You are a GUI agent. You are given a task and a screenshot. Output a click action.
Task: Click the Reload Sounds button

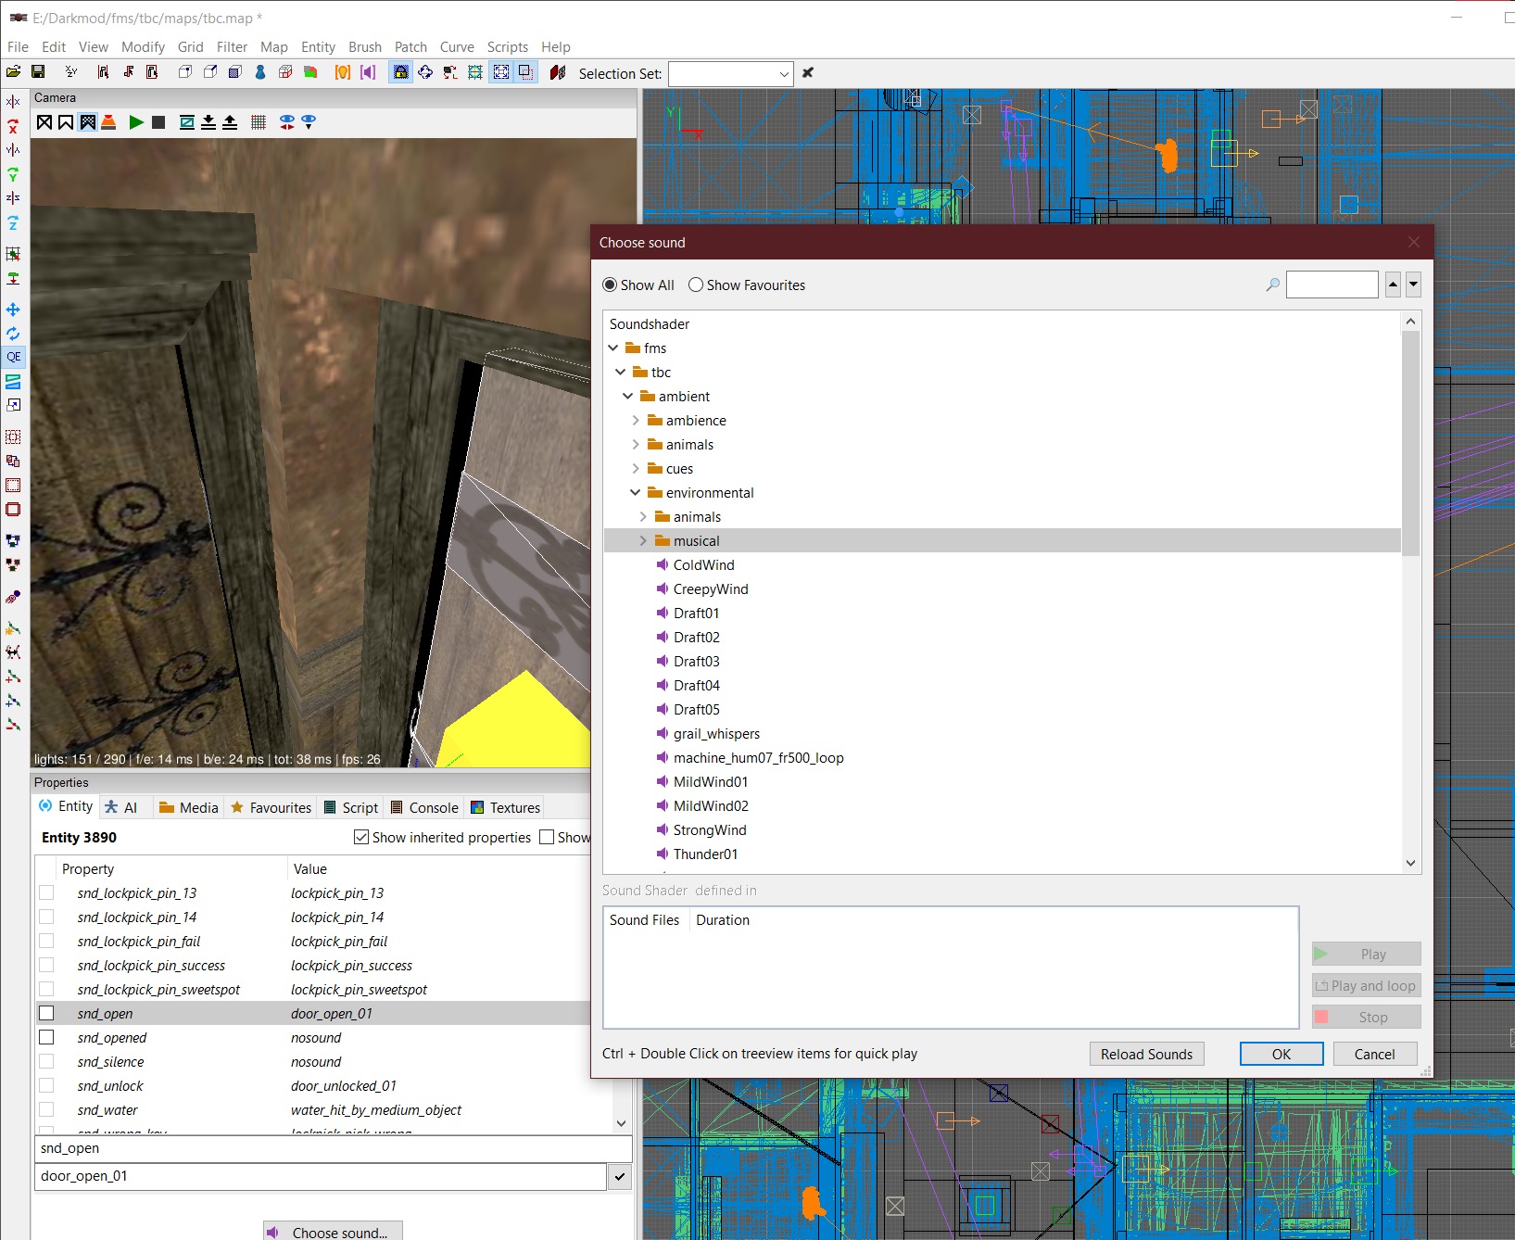1146,1055
